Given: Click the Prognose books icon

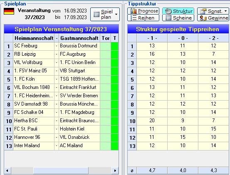Looking at the screenshot, I should click(x=134, y=11).
